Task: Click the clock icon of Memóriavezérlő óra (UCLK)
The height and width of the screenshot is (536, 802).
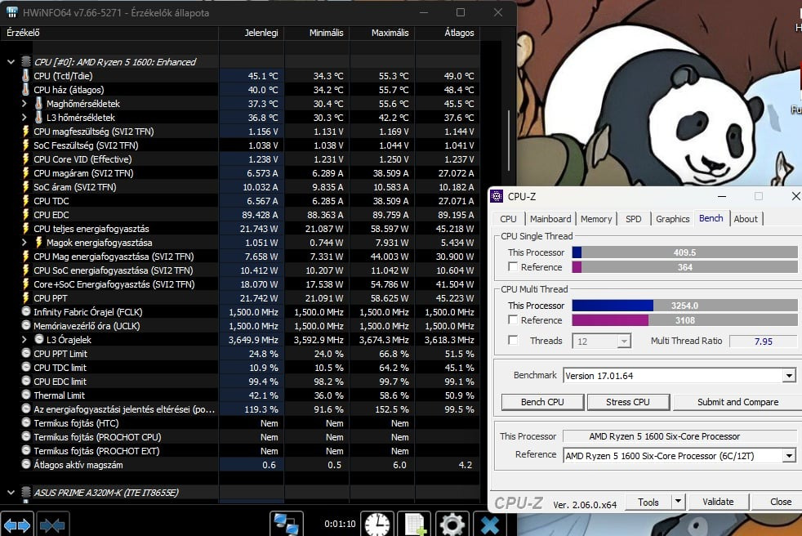Action: click(26, 325)
